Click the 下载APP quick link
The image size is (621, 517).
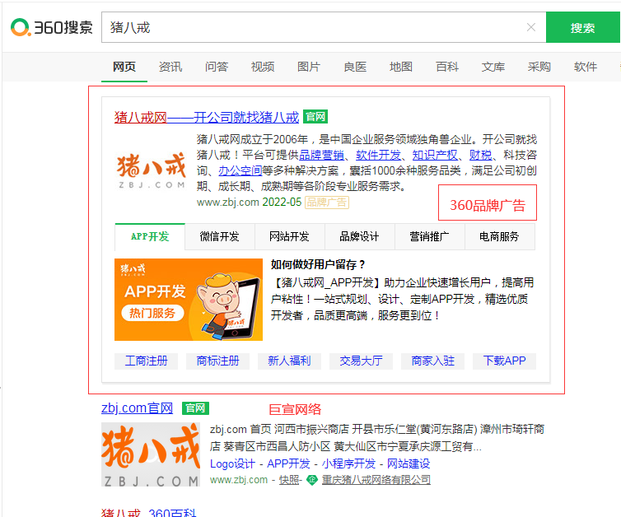tap(504, 361)
